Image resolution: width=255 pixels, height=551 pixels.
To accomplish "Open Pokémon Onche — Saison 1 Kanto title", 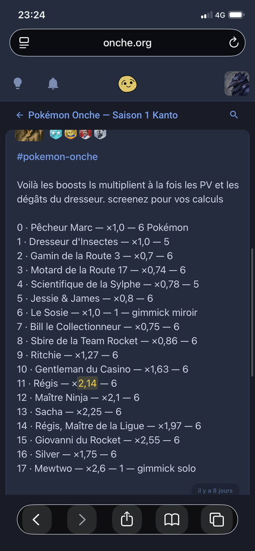I will [x=103, y=115].
